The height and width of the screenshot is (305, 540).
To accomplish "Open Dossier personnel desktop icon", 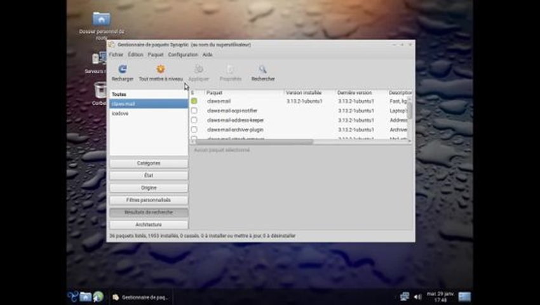I will [101, 19].
